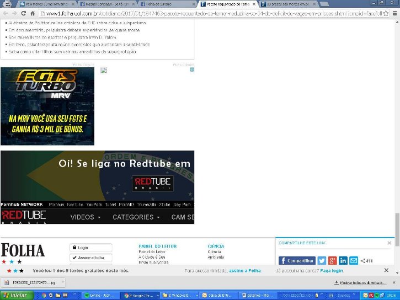Image resolution: width=400 pixels, height=300 pixels.
Task: Click 'assine a Folha' link in paywall bar
Action: pyautogui.click(x=245, y=271)
